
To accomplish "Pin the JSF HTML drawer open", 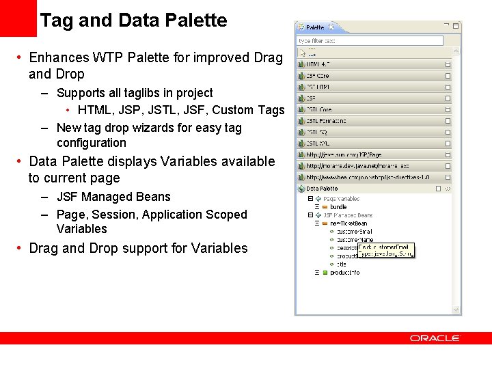I will pos(448,87).
